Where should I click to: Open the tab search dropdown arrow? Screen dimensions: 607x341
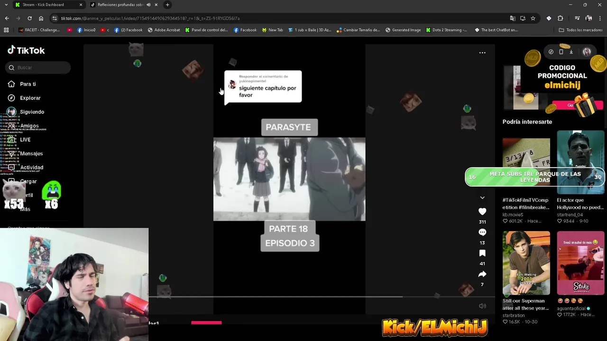(6, 5)
